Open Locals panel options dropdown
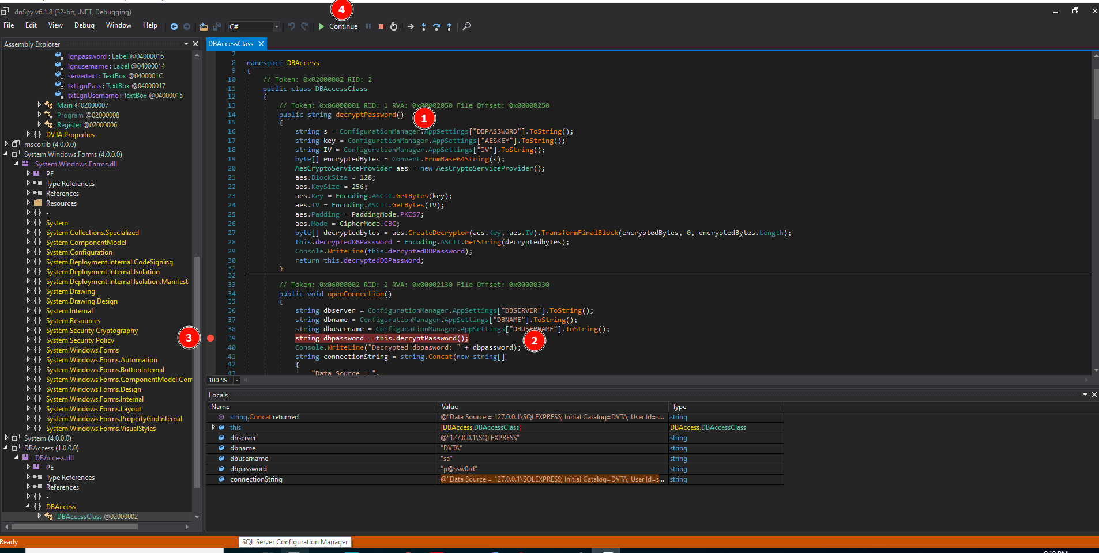 [1085, 395]
